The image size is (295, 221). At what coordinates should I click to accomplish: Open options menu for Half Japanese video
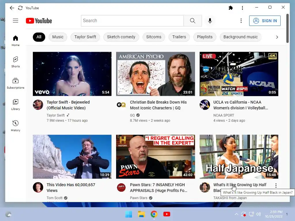tap(276, 186)
